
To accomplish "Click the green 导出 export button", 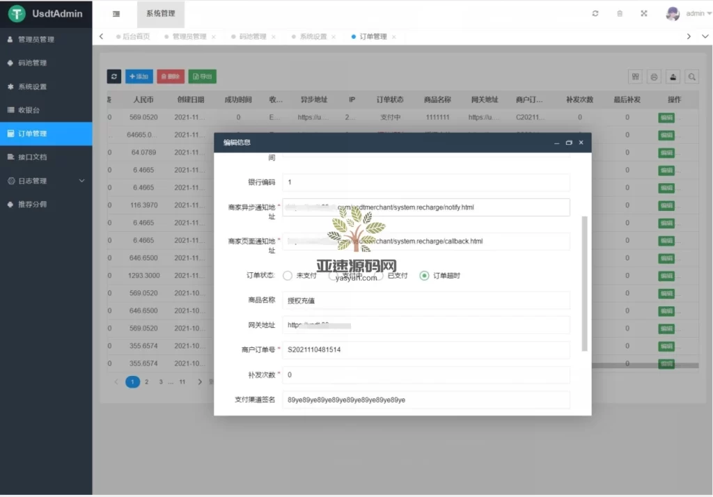I will click(x=202, y=77).
